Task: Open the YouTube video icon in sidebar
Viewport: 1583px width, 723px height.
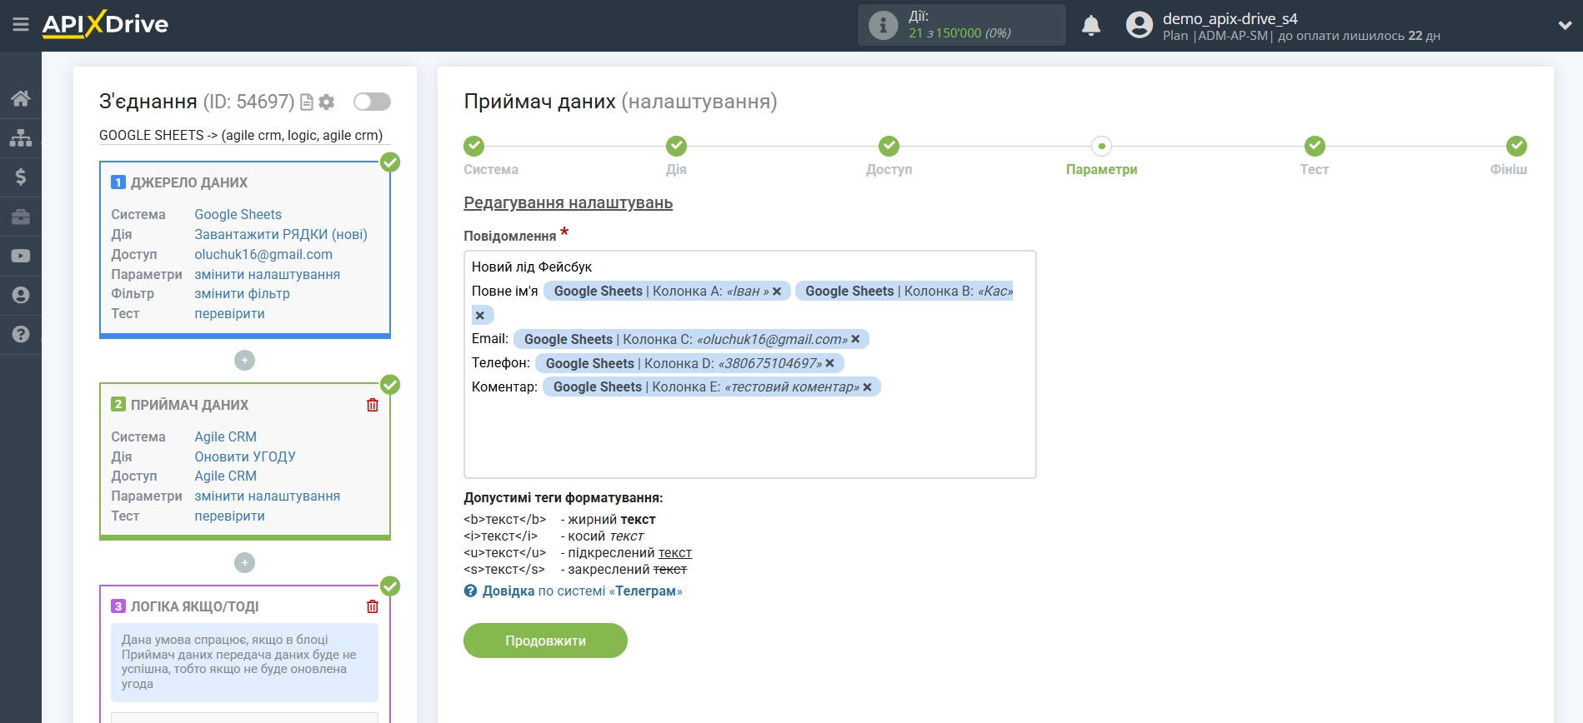Action: coord(21,256)
